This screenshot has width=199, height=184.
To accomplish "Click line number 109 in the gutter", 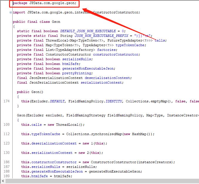I will [6, 125].
